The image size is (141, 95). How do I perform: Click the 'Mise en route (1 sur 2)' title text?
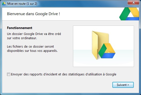tap(22, 4)
